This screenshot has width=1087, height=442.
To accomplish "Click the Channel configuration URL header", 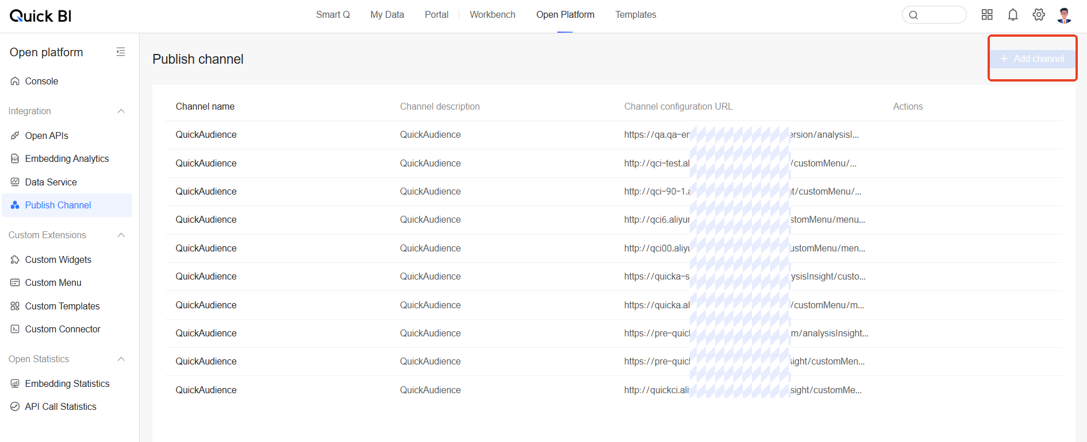I will click(x=678, y=107).
